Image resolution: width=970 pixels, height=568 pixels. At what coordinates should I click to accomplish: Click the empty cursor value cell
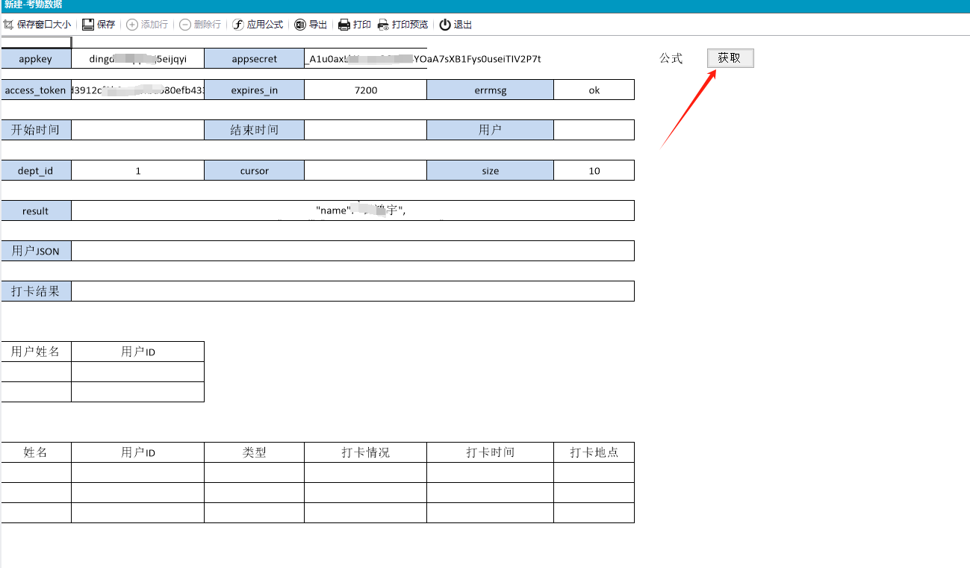point(365,170)
